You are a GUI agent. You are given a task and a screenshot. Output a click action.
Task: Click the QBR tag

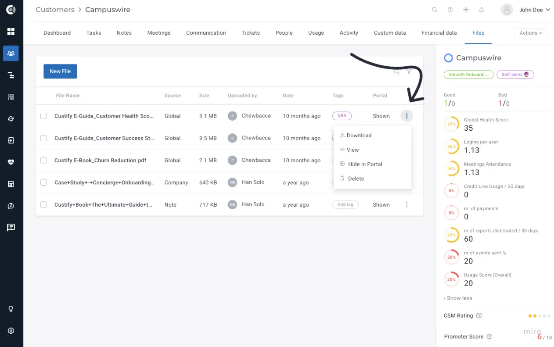(342, 116)
